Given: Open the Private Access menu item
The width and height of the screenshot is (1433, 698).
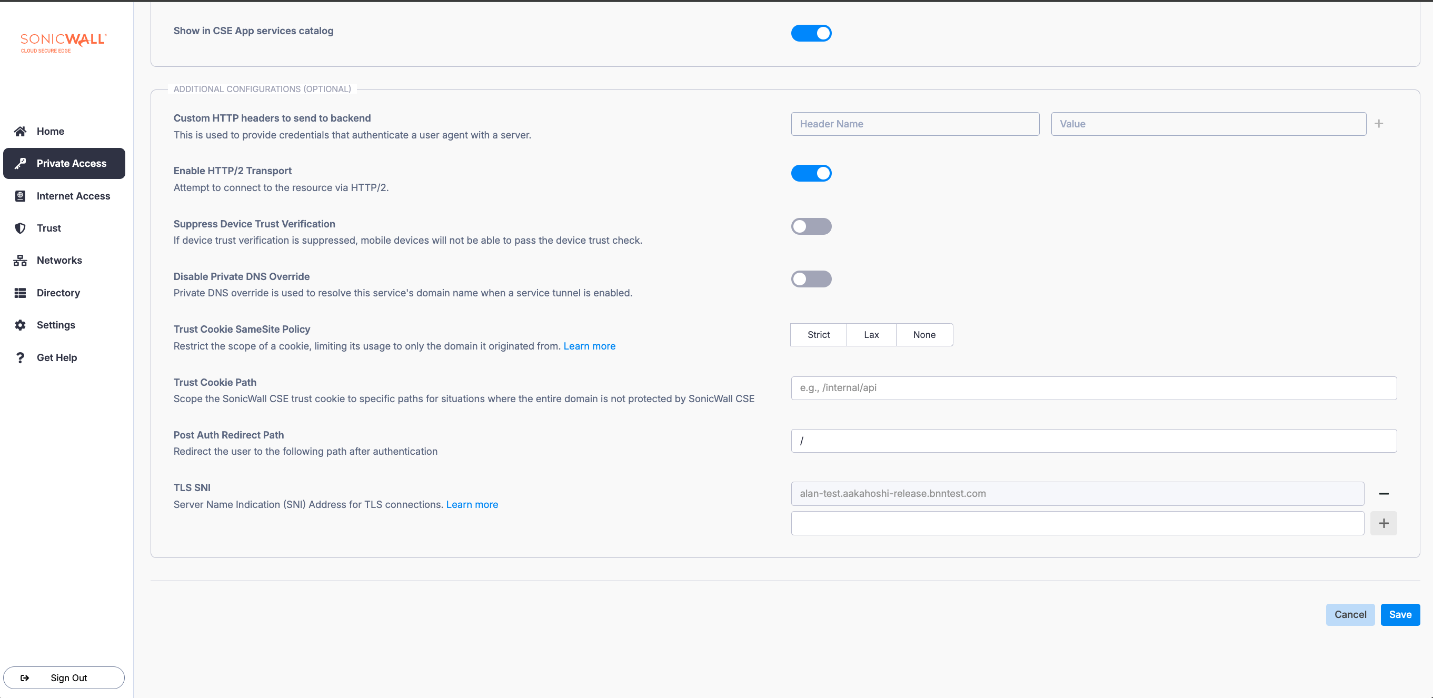Looking at the screenshot, I should [65, 164].
